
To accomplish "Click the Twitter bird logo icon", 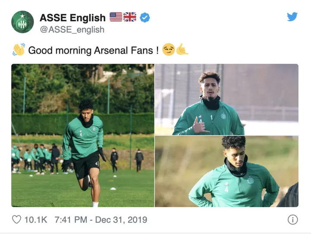I will tap(292, 16).
